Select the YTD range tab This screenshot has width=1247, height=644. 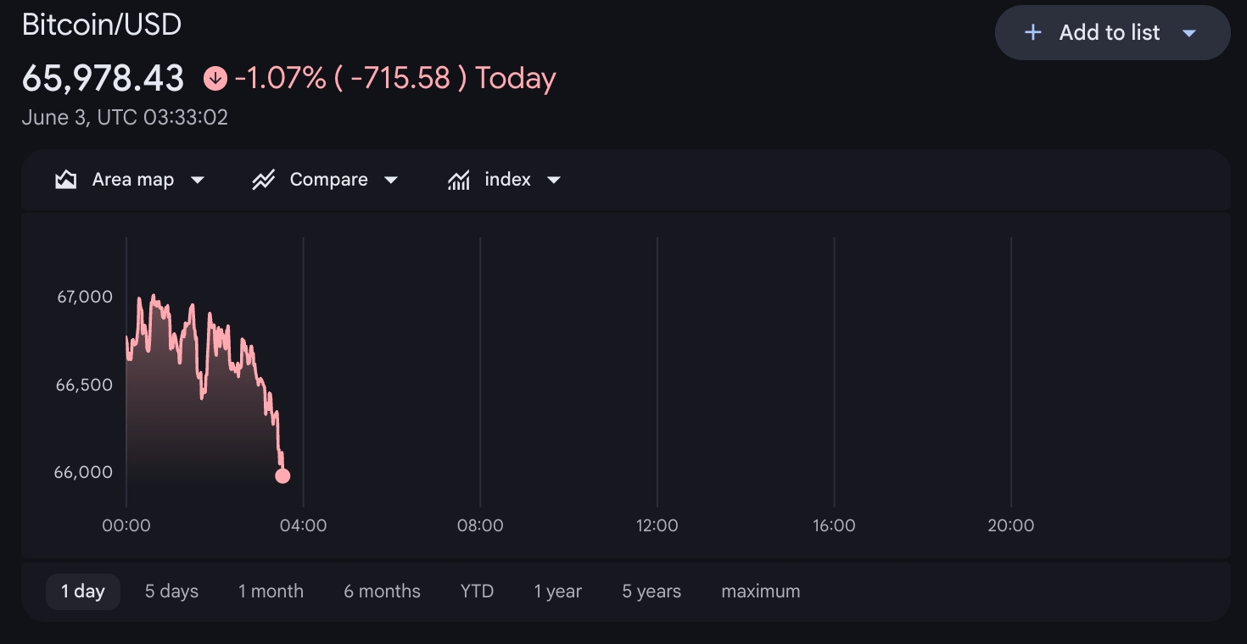(477, 591)
